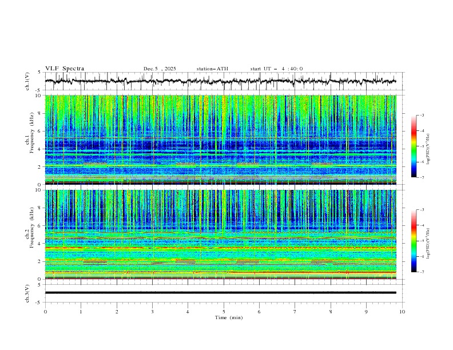Click the lower colorbar next to ch.2
The width and height of the screenshot is (453, 350).
click(x=414, y=241)
